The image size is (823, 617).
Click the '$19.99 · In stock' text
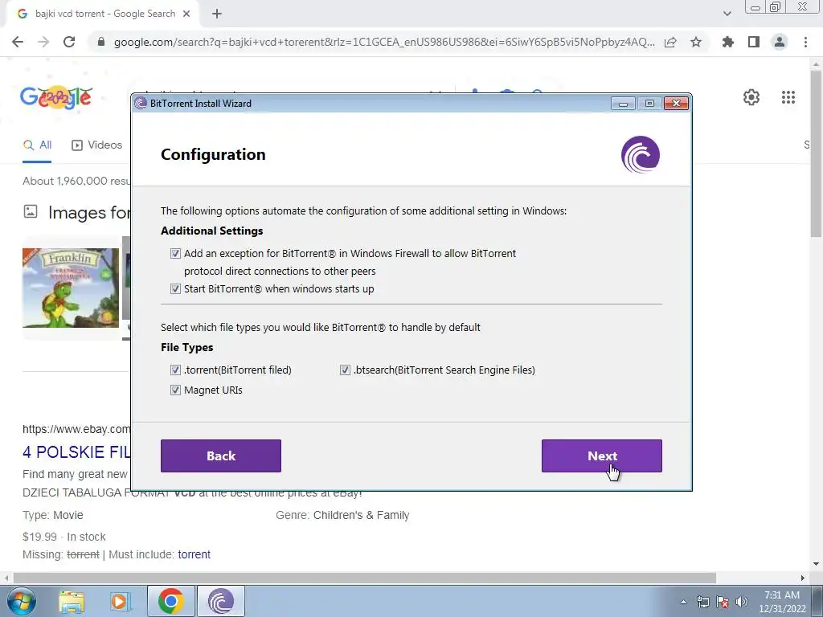tap(64, 537)
